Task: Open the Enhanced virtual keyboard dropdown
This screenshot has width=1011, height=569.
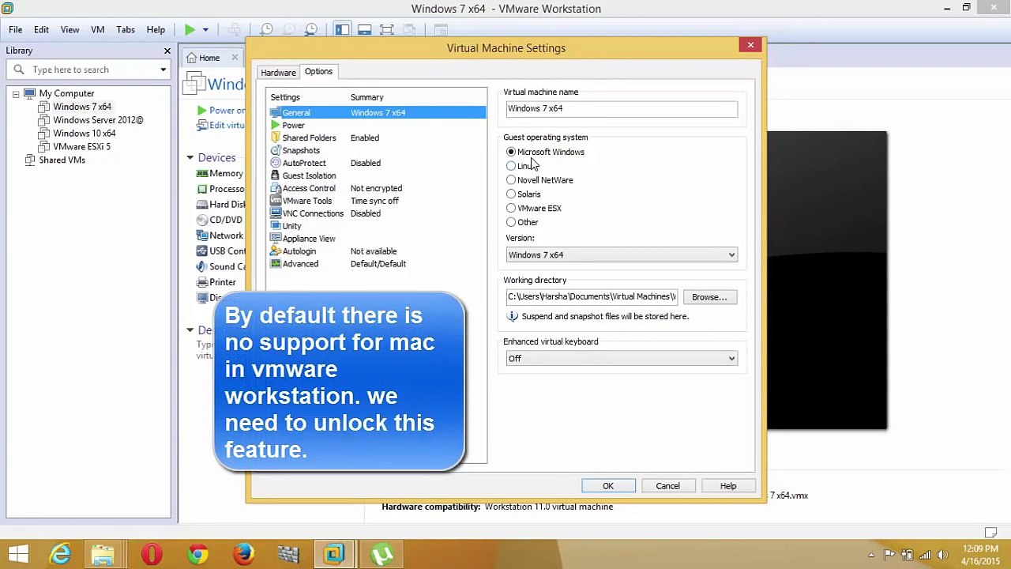Action: pyautogui.click(x=622, y=359)
